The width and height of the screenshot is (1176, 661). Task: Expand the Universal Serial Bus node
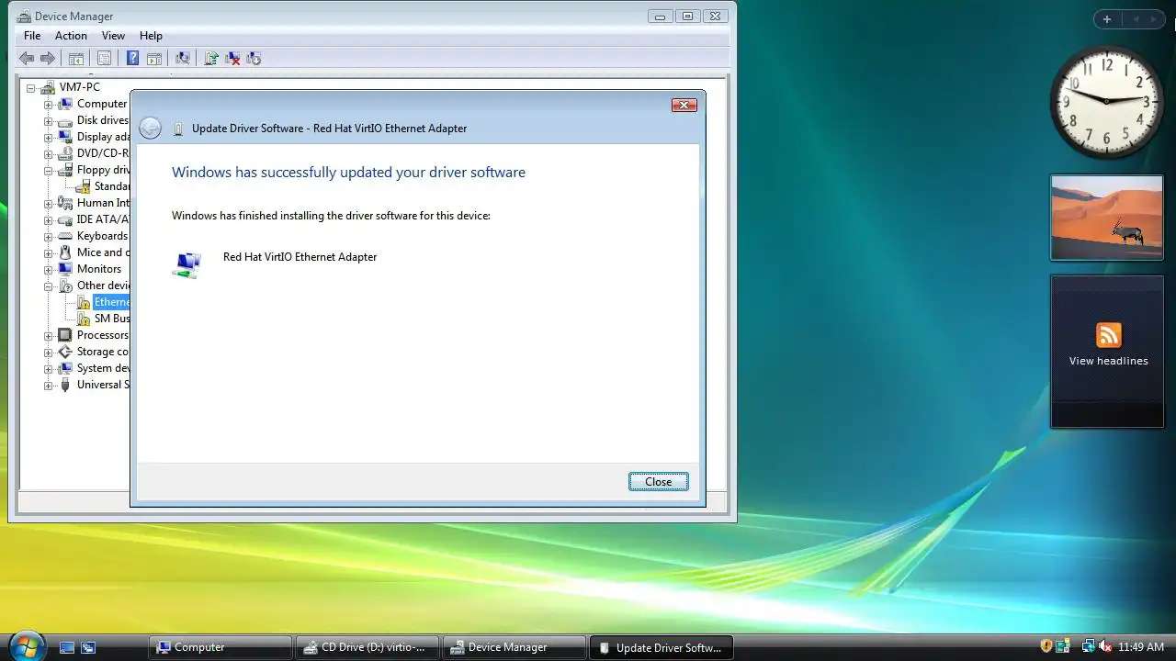48,386
